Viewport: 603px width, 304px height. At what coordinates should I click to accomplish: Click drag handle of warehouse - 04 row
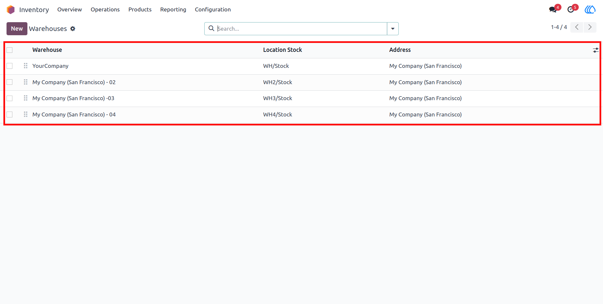pyautogui.click(x=25, y=114)
